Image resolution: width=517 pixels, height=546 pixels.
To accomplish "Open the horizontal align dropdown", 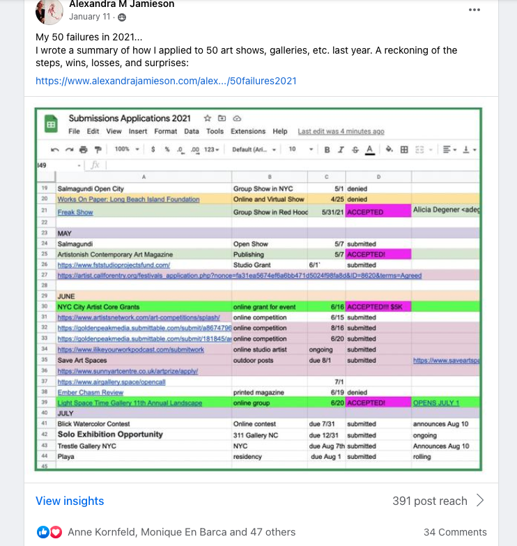I will (449, 150).
